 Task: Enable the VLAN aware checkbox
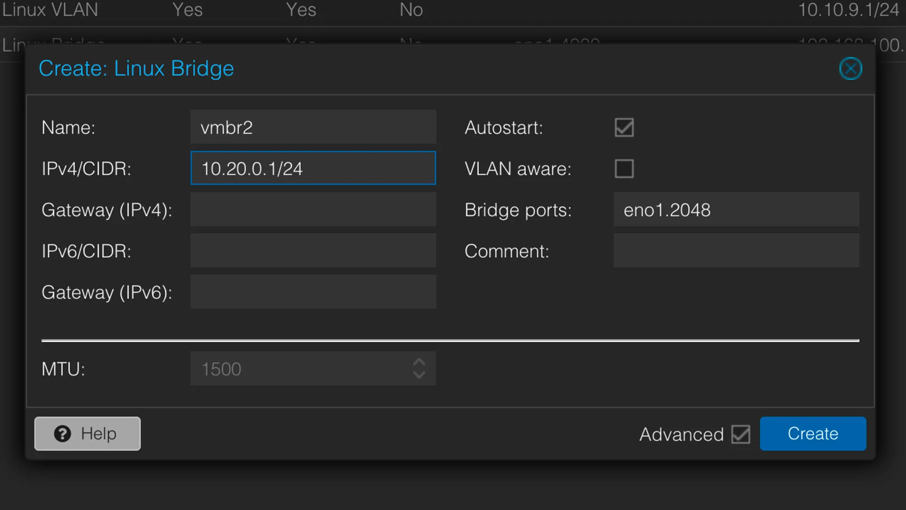pos(624,169)
